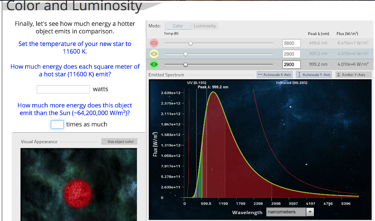
Task: Click the second star's temperature slider handle
Action: pyautogui.click(x=185, y=54)
